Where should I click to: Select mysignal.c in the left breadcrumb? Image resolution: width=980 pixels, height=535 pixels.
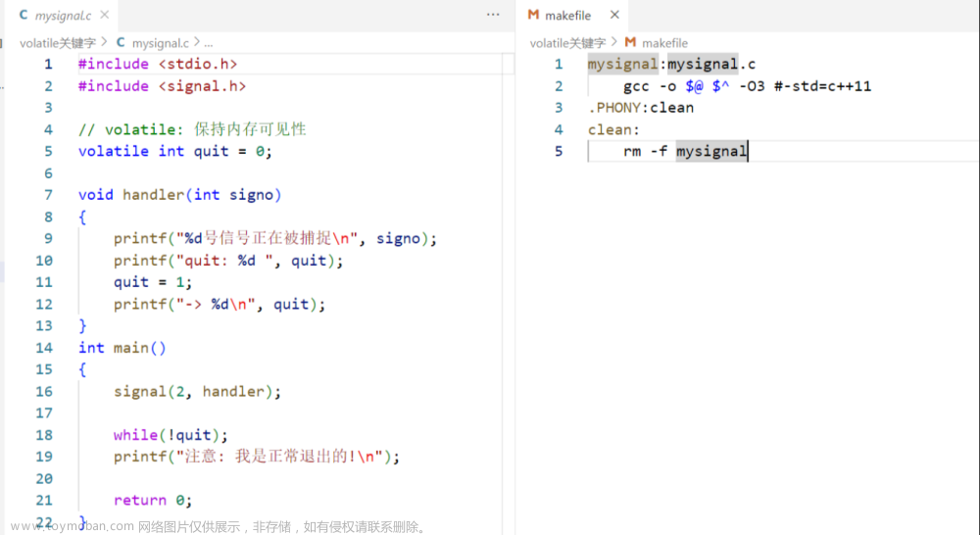pyautogui.click(x=160, y=43)
